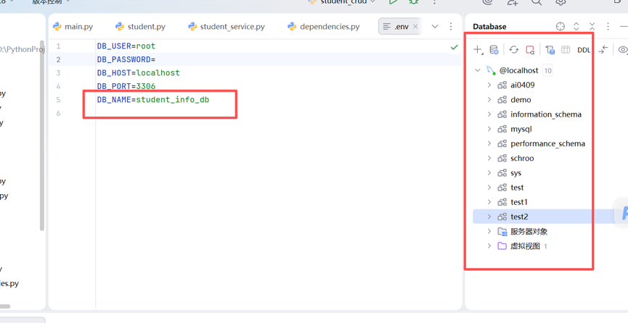Expand the schroo schema
The image size is (628, 323).
point(489,158)
